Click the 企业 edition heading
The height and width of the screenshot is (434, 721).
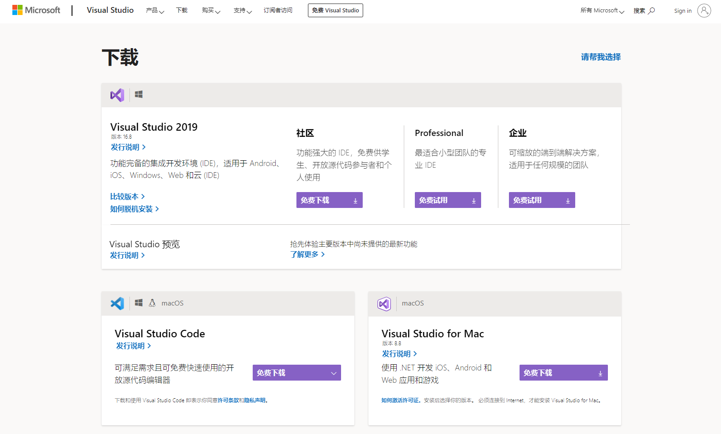518,133
